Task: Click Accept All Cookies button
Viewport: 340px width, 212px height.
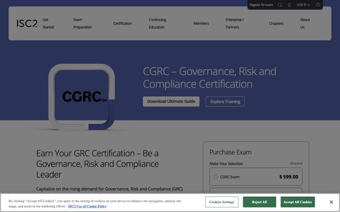Action: click(297, 202)
